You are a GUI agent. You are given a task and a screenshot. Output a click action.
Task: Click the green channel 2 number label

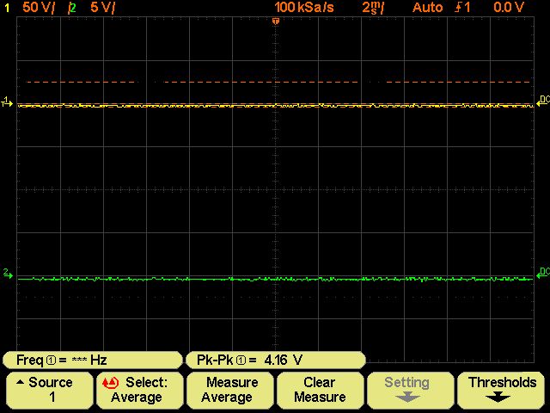coord(72,8)
